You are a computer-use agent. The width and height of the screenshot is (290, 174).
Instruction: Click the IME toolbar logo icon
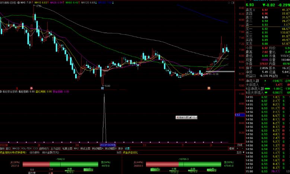[177, 117]
